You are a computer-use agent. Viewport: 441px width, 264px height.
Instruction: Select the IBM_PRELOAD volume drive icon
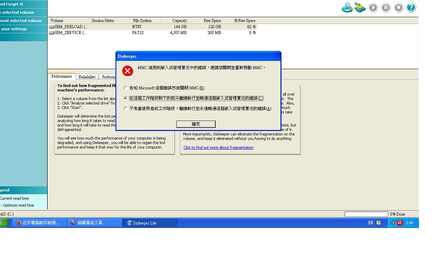tap(52, 27)
